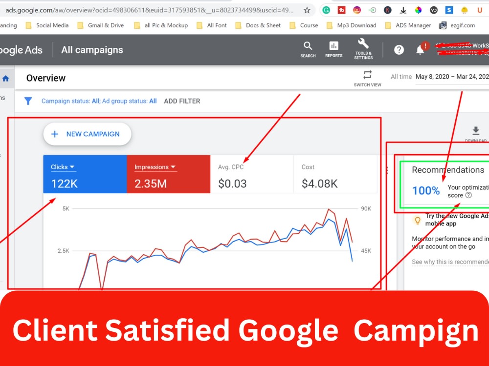Open the REPORTS icon
This screenshot has width=489, height=366.
(333, 49)
